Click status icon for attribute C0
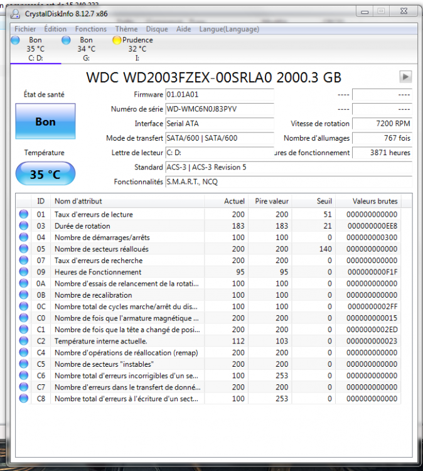The height and width of the screenshot is (471, 423). pos(23,318)
